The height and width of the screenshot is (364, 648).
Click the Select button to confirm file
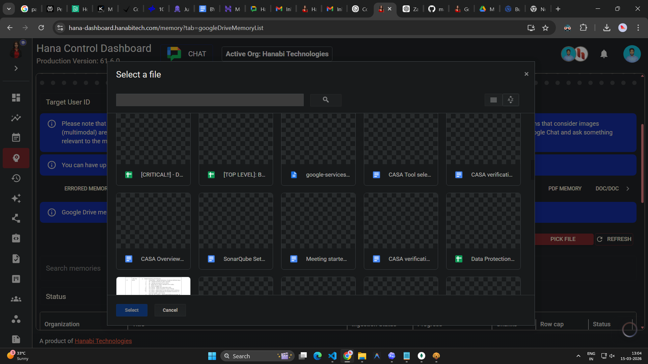[132, 310]
